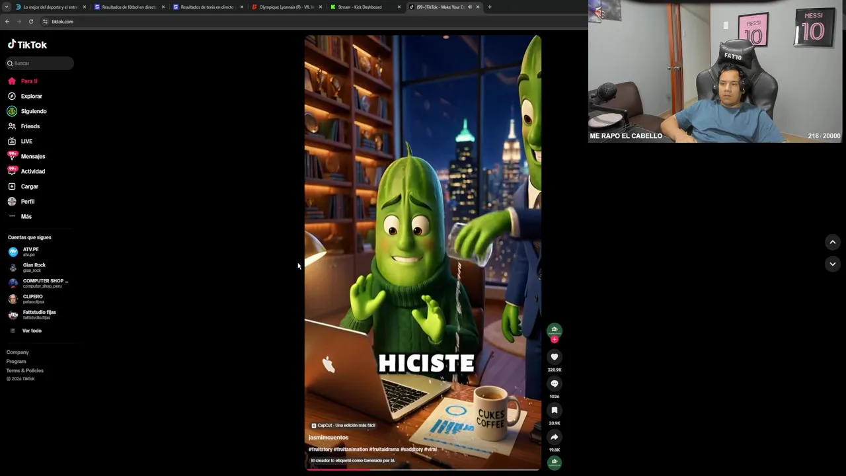Screen dimensions: 846x476
Task: Open the Gian Rock account
Action: [34, 267]
